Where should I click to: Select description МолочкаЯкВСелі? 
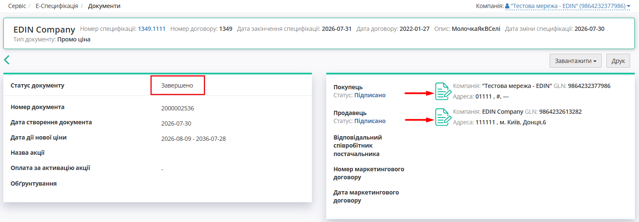pos(476,29)
